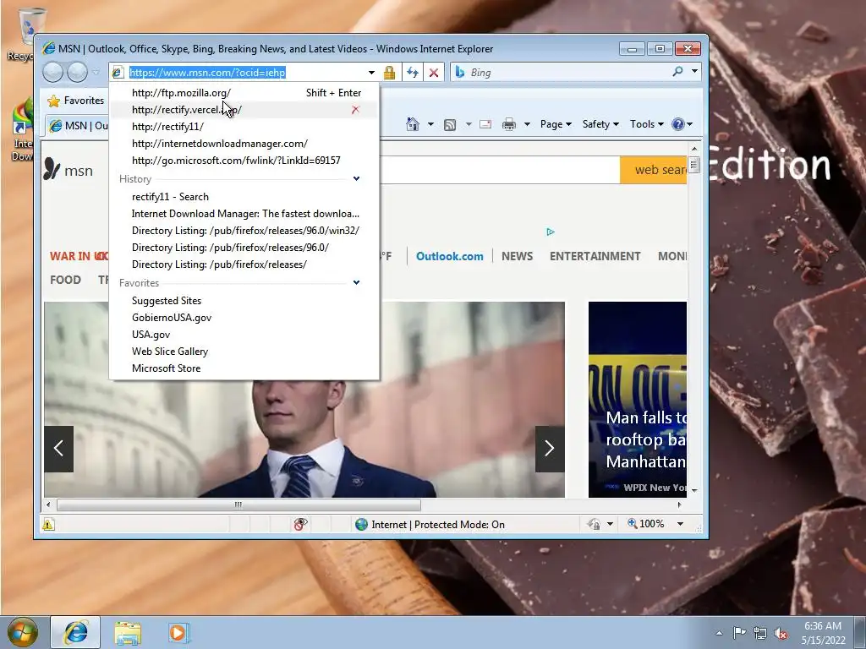Open the Man falls rooftop news thumbnail
The width and height of the screenshot is (866, 649).
pos(638,400)
